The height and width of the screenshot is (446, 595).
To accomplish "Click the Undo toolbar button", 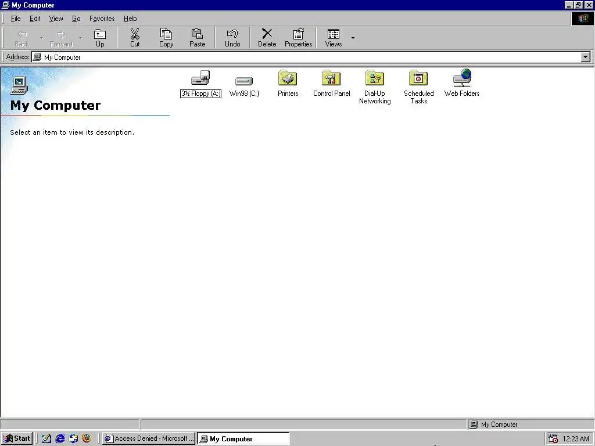I will click(232, 38).
